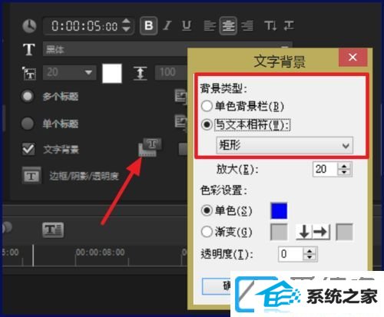Viewport: 384px width, 317px height.
Task: Toggle Underline text formatting
Action: pos(187,25)
